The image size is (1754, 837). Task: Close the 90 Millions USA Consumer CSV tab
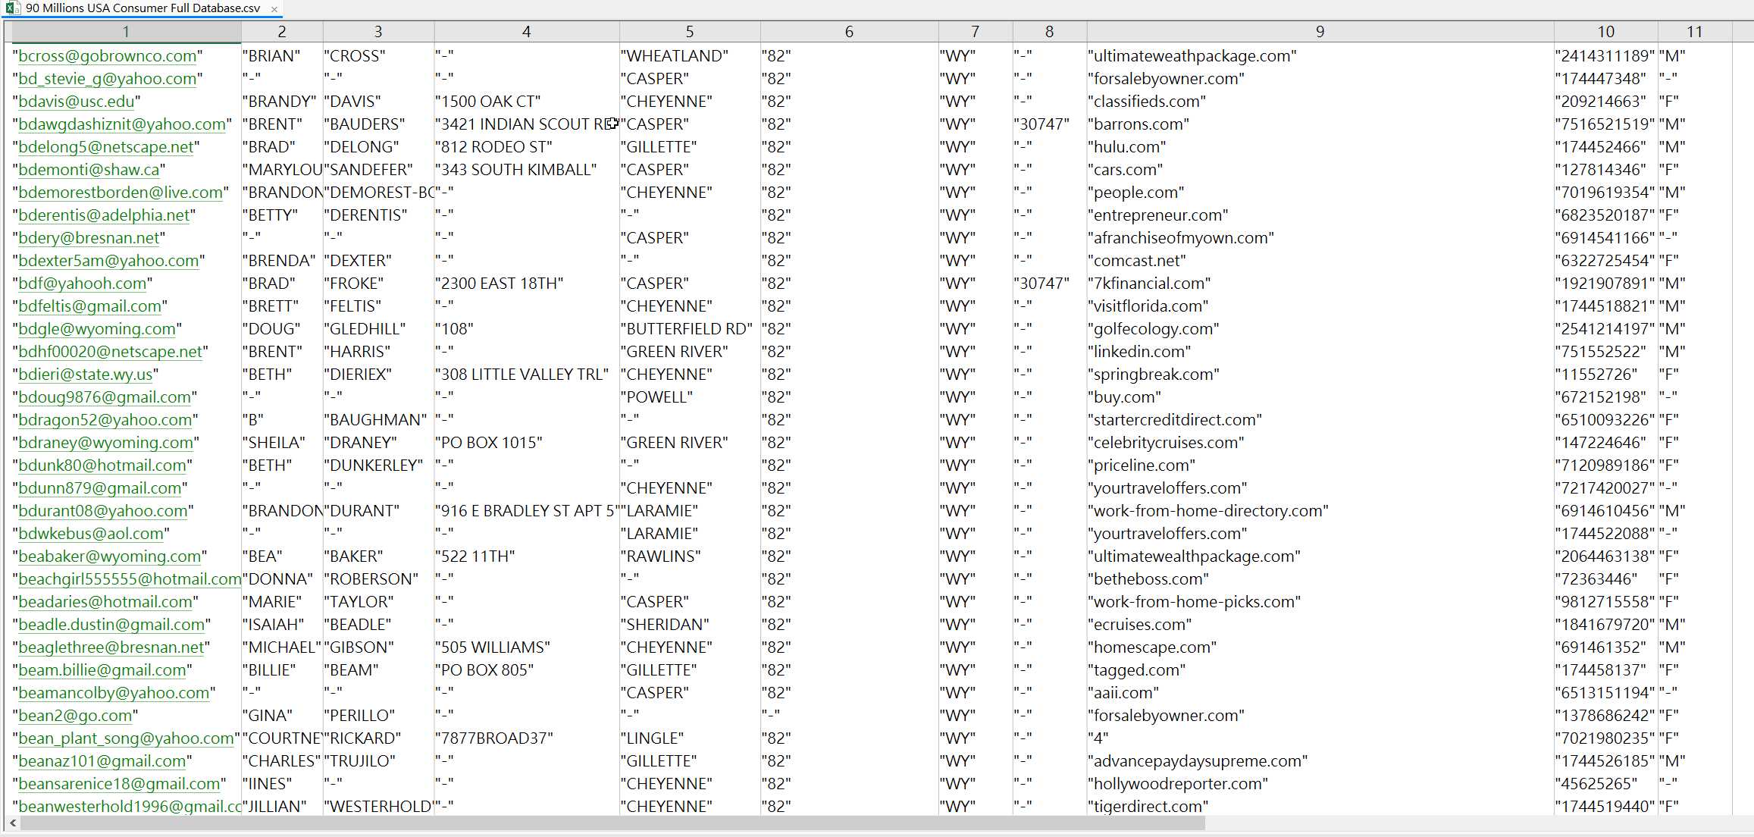[x=274, y=9]
